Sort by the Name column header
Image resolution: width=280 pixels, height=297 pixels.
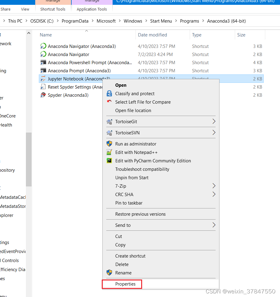tap(46, 35)
